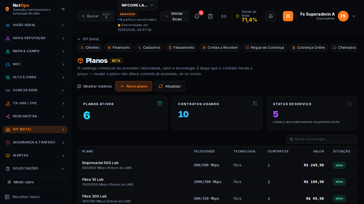Screen dimensions: 364x204
Task: Click the TR-069 / CPE router icon
Action: click(8, 103)
